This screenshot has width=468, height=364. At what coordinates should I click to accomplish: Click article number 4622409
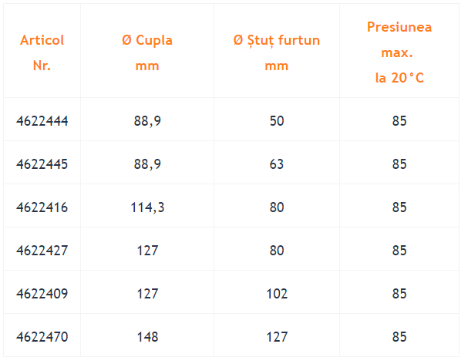42,294
